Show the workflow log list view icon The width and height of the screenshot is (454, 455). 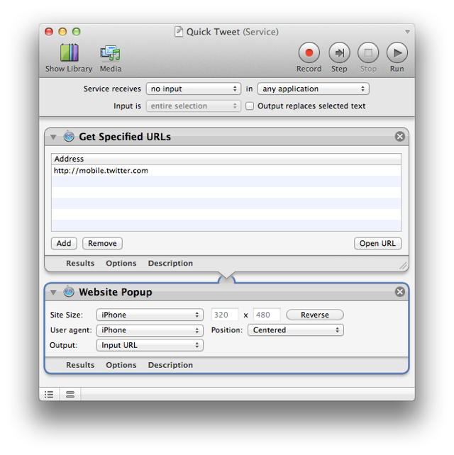coord(49,394)
